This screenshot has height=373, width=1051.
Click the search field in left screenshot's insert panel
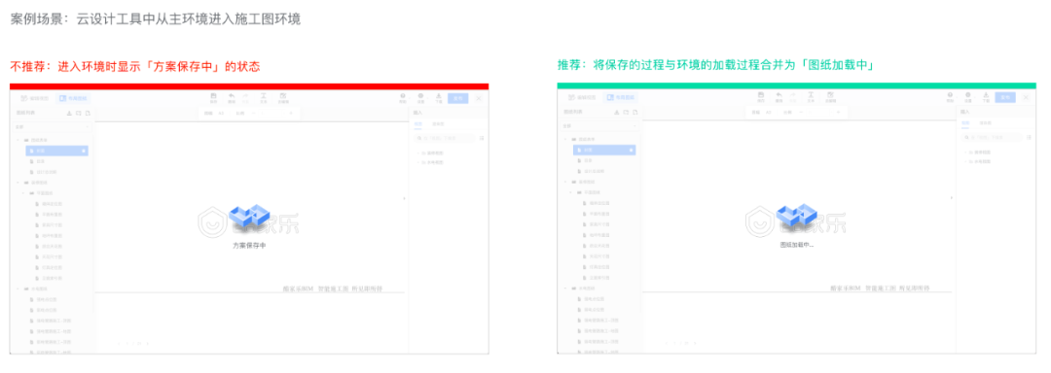pos(445,138)
